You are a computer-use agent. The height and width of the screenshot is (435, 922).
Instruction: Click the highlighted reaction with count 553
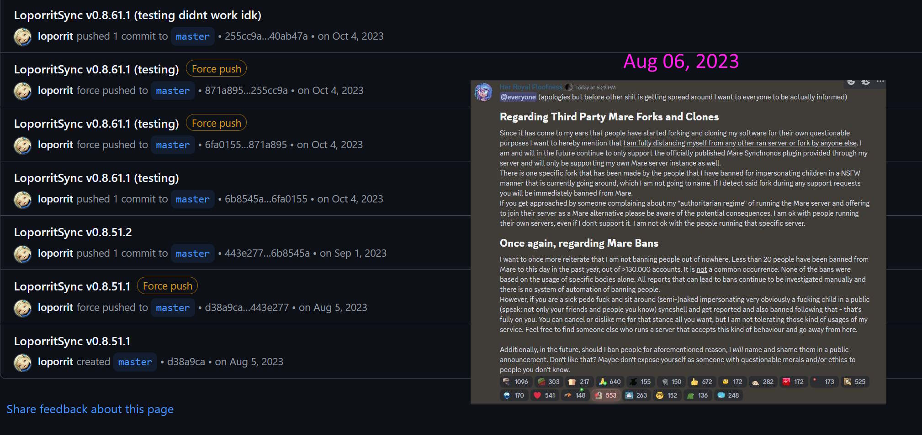[606, 395]
